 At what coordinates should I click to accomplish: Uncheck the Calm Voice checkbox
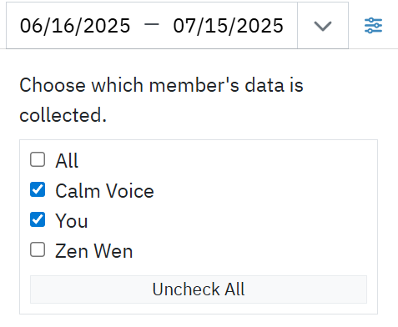point(38,189)
